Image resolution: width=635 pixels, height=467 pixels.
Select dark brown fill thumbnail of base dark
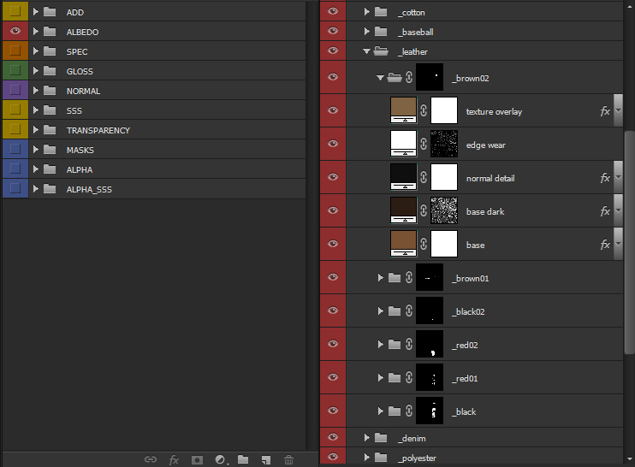click(x=403, y=210)
